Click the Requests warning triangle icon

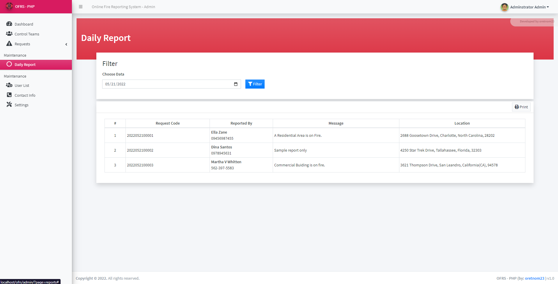(9, 44)
